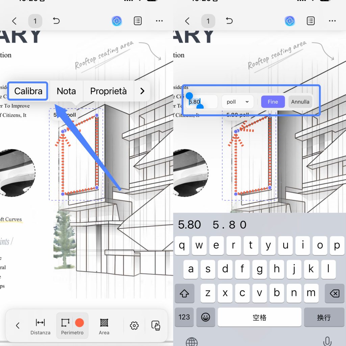The height and width of the screenshot is (346, 346).
Task: Cancel calibration with Annulla
Action: point(300,102)
